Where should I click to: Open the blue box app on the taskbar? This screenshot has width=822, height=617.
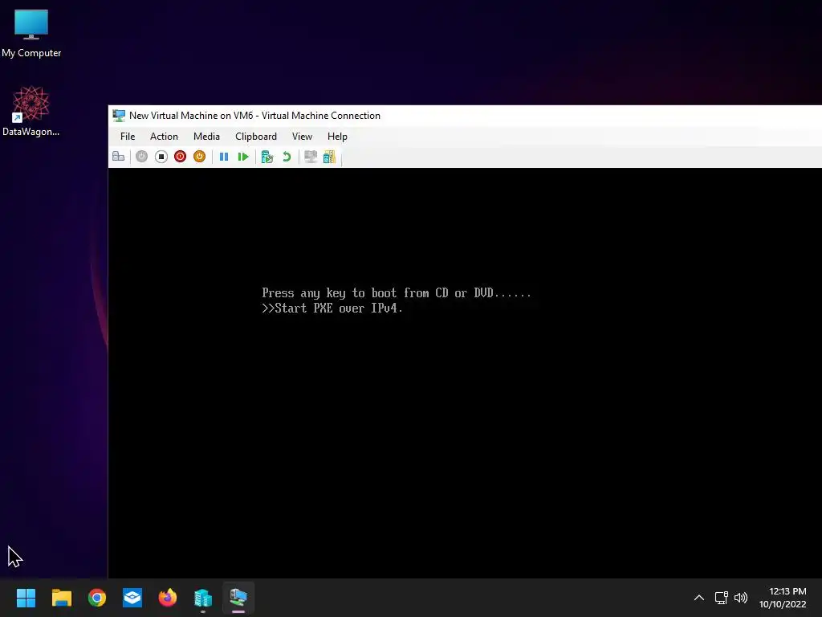(132, 598)
